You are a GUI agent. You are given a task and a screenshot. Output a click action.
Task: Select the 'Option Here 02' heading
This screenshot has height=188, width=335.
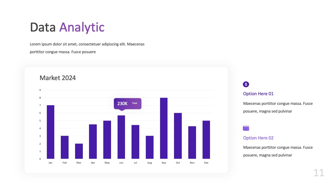tap(258, 138)
